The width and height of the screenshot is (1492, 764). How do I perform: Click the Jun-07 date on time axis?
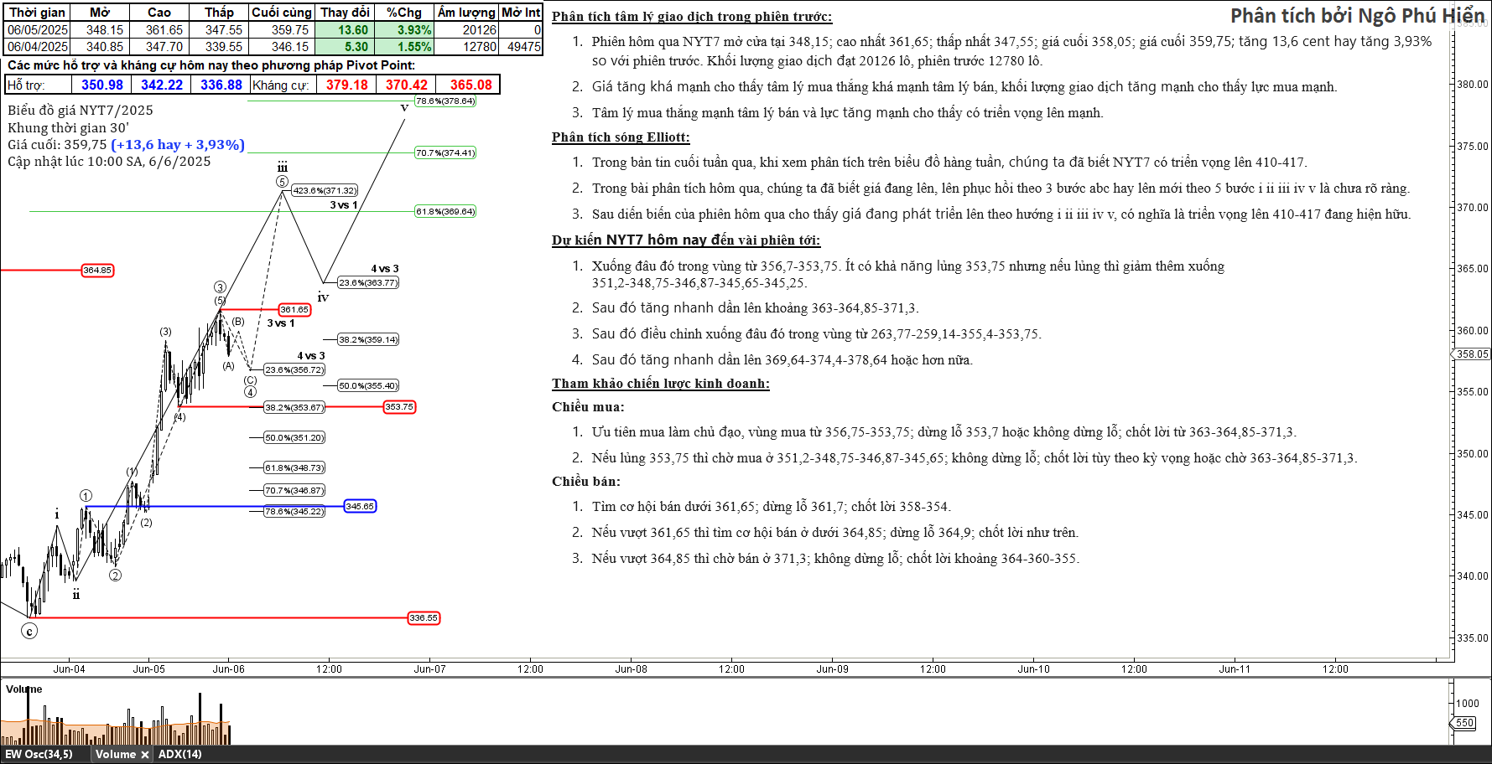tap(429, 668)
